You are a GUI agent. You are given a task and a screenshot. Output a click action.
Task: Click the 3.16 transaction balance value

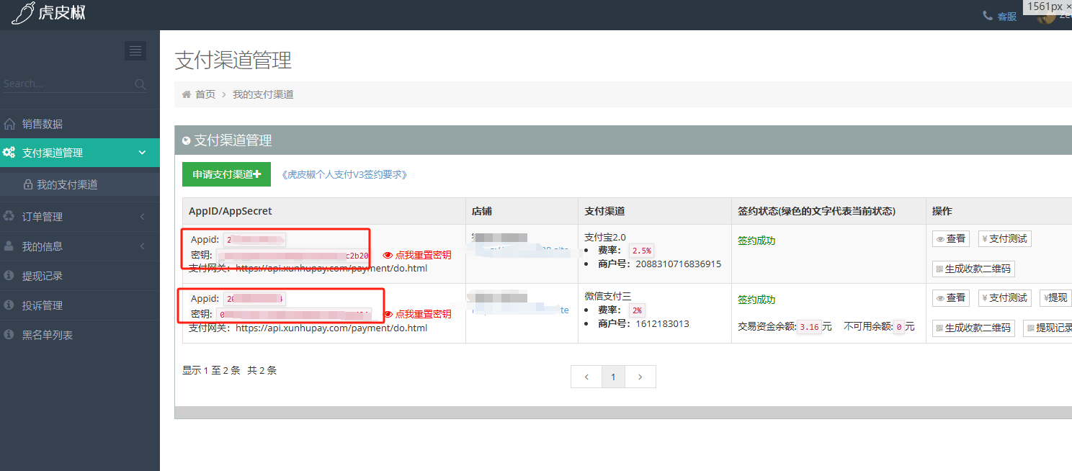tap(810, 327)
